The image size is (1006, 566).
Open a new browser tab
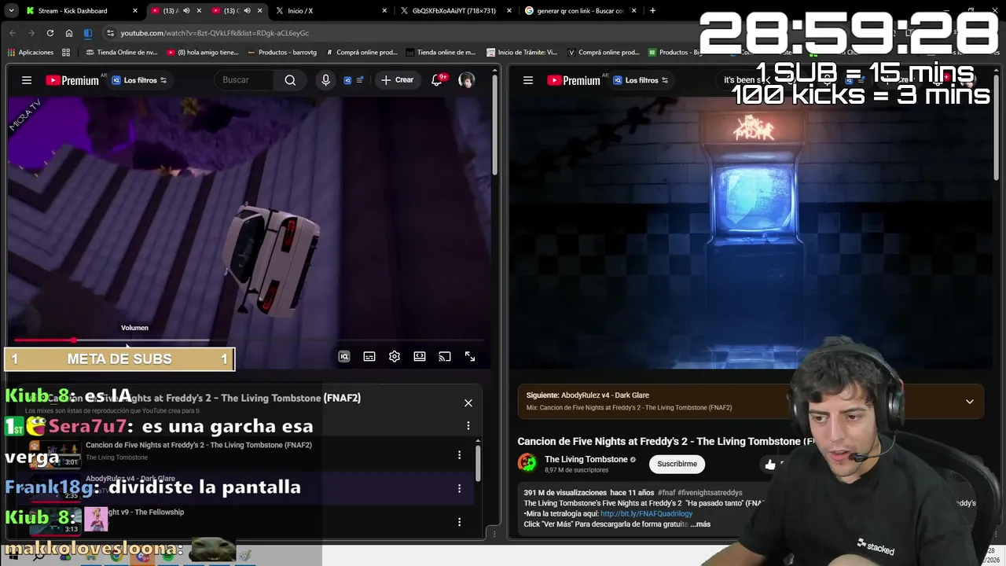click(x=652, y=11)
